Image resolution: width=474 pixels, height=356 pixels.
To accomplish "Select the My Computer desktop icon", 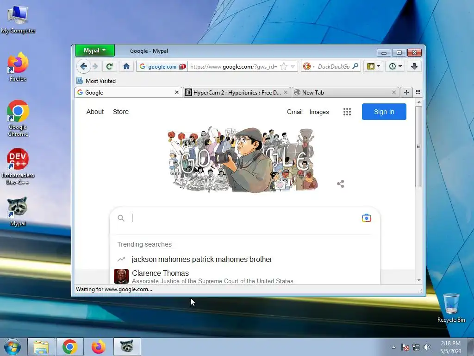I will point(18,19).
